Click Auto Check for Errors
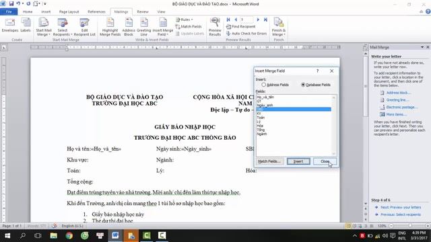 [246, 34]
